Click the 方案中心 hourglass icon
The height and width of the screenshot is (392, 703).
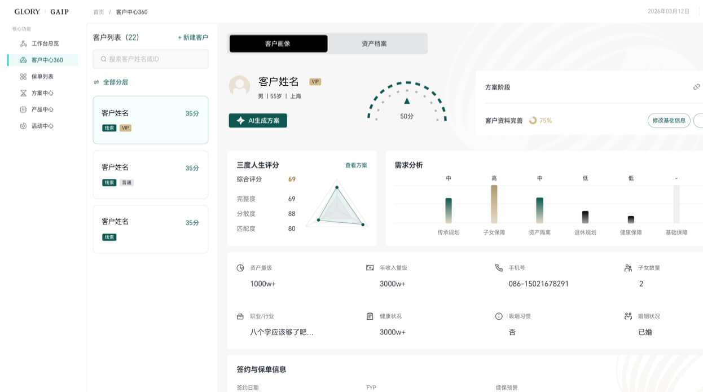(23, 93)
